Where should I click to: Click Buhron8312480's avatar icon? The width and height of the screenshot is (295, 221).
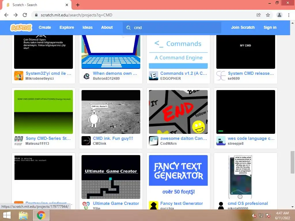[x=86, y=76]
